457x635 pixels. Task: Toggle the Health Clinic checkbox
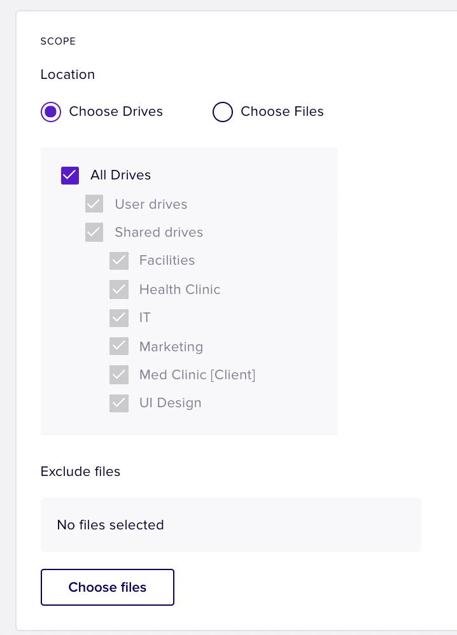(119, 289)
